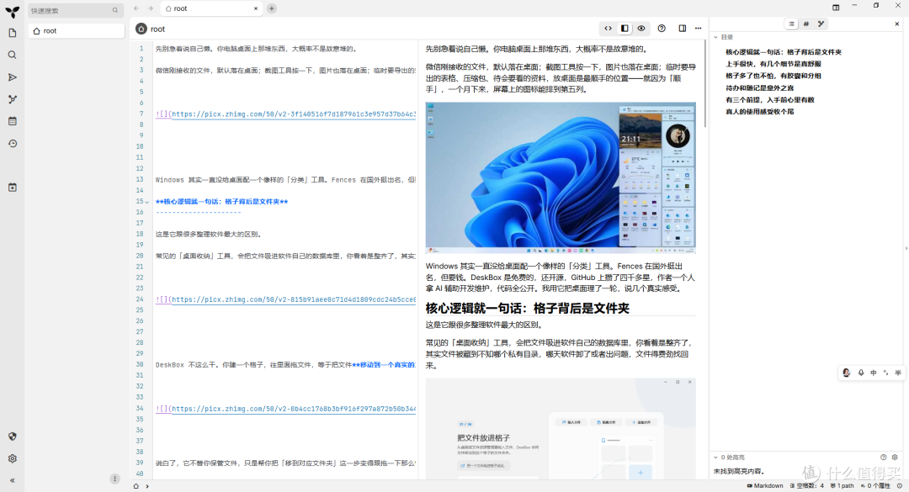The width and height of the screenshot is (909, 492).
Task: Change the Markdown language in the status bar
Action: coord(764,485)
